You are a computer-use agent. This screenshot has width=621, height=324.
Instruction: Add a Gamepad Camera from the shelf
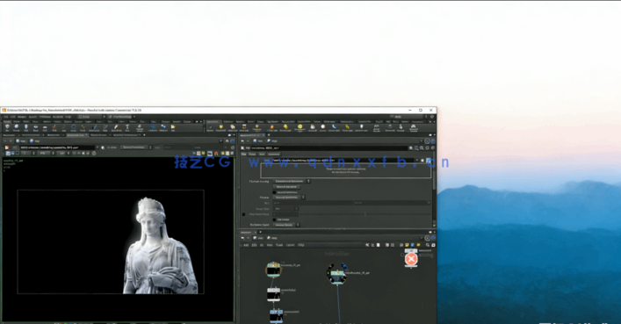click(x=414, y=127)
